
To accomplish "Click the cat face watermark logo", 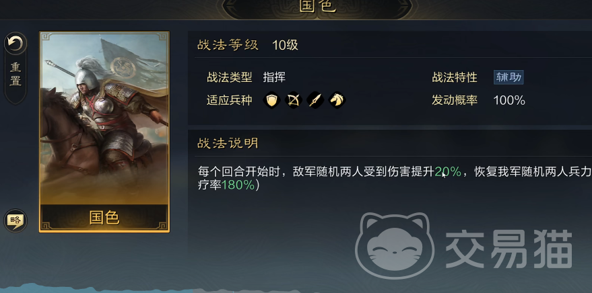I will (x=395, y=245).
